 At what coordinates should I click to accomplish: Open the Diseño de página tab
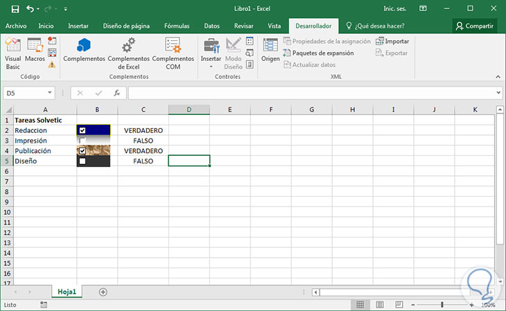(126, 26)
